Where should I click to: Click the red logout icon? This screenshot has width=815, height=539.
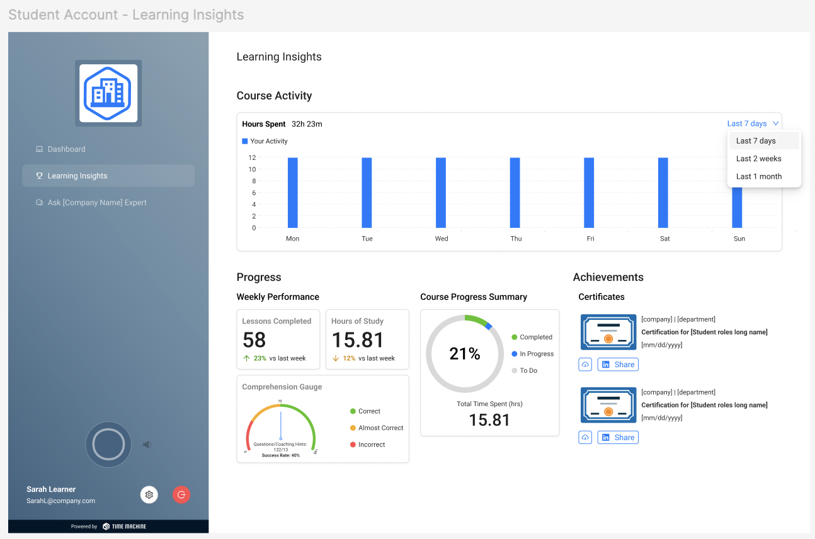click(181, 495)
